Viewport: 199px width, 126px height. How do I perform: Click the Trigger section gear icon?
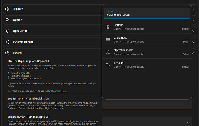(7, 9)
